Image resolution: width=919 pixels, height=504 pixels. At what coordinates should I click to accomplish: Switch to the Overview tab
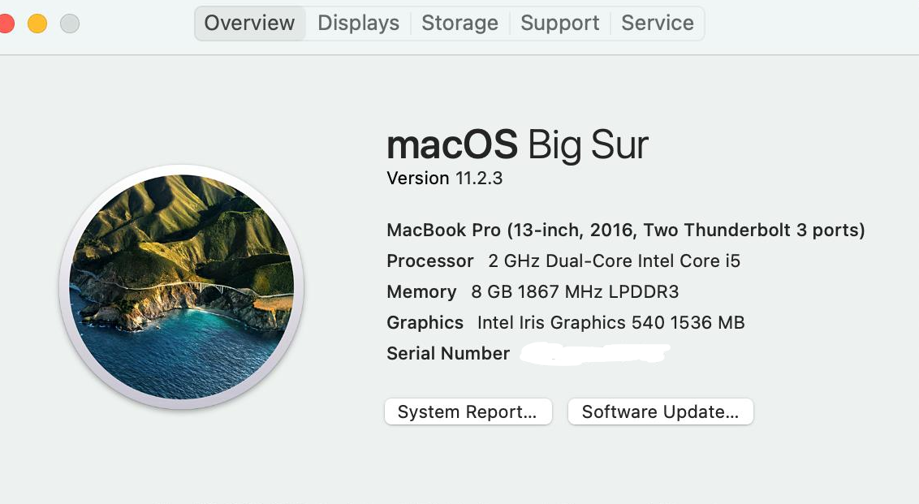pos(249,23)
